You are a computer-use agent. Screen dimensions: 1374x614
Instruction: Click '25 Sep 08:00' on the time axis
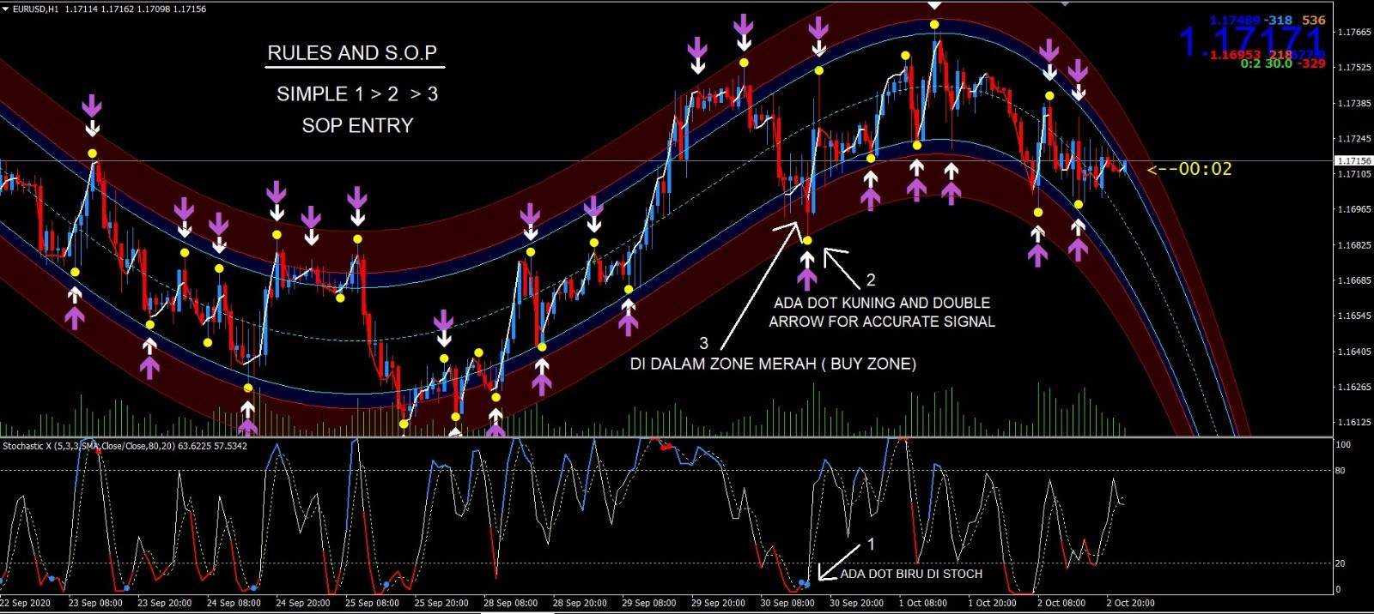[x=373, y=604]
